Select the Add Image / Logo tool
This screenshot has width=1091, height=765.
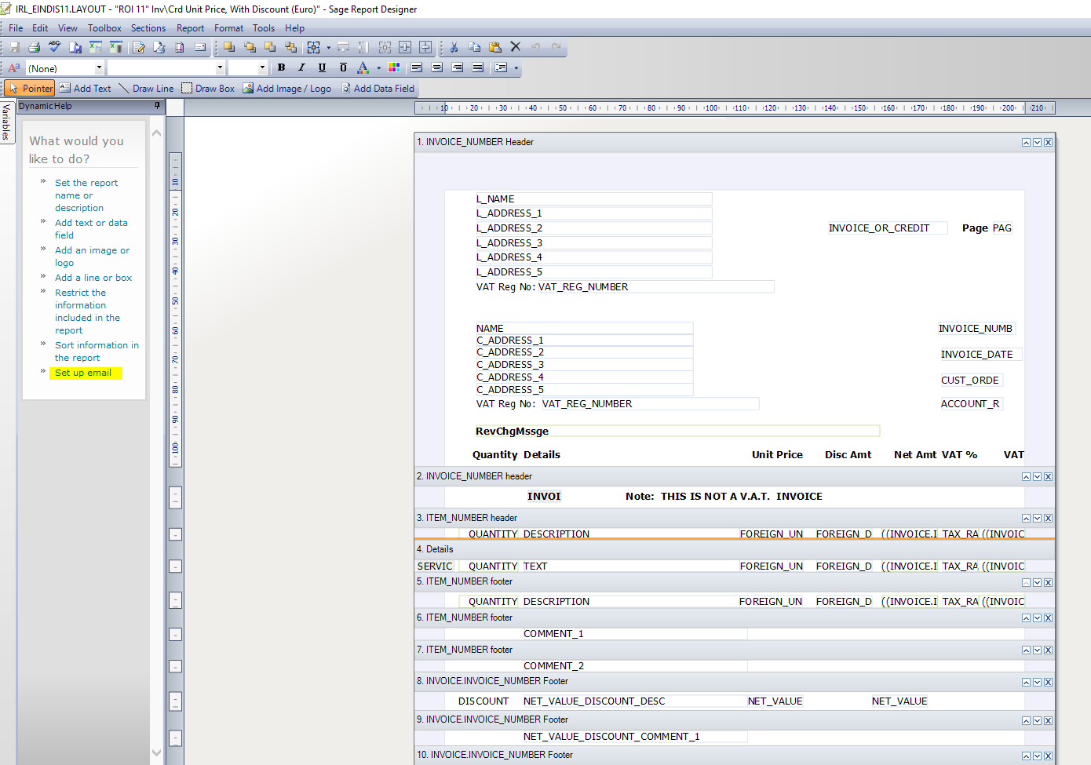click(286, 89)
